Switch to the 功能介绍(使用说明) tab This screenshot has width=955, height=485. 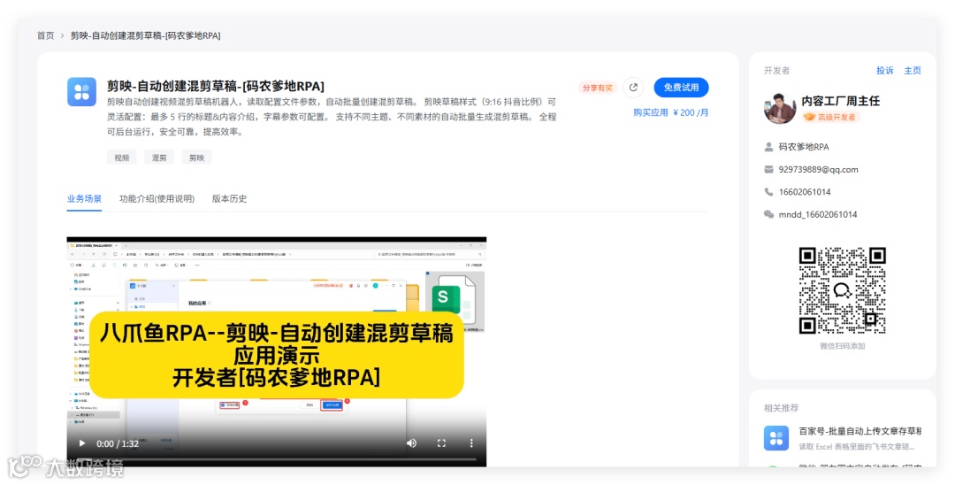point(157,198)
